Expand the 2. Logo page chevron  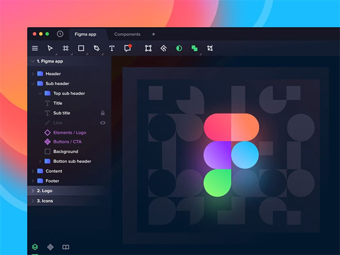click(33, 191)
